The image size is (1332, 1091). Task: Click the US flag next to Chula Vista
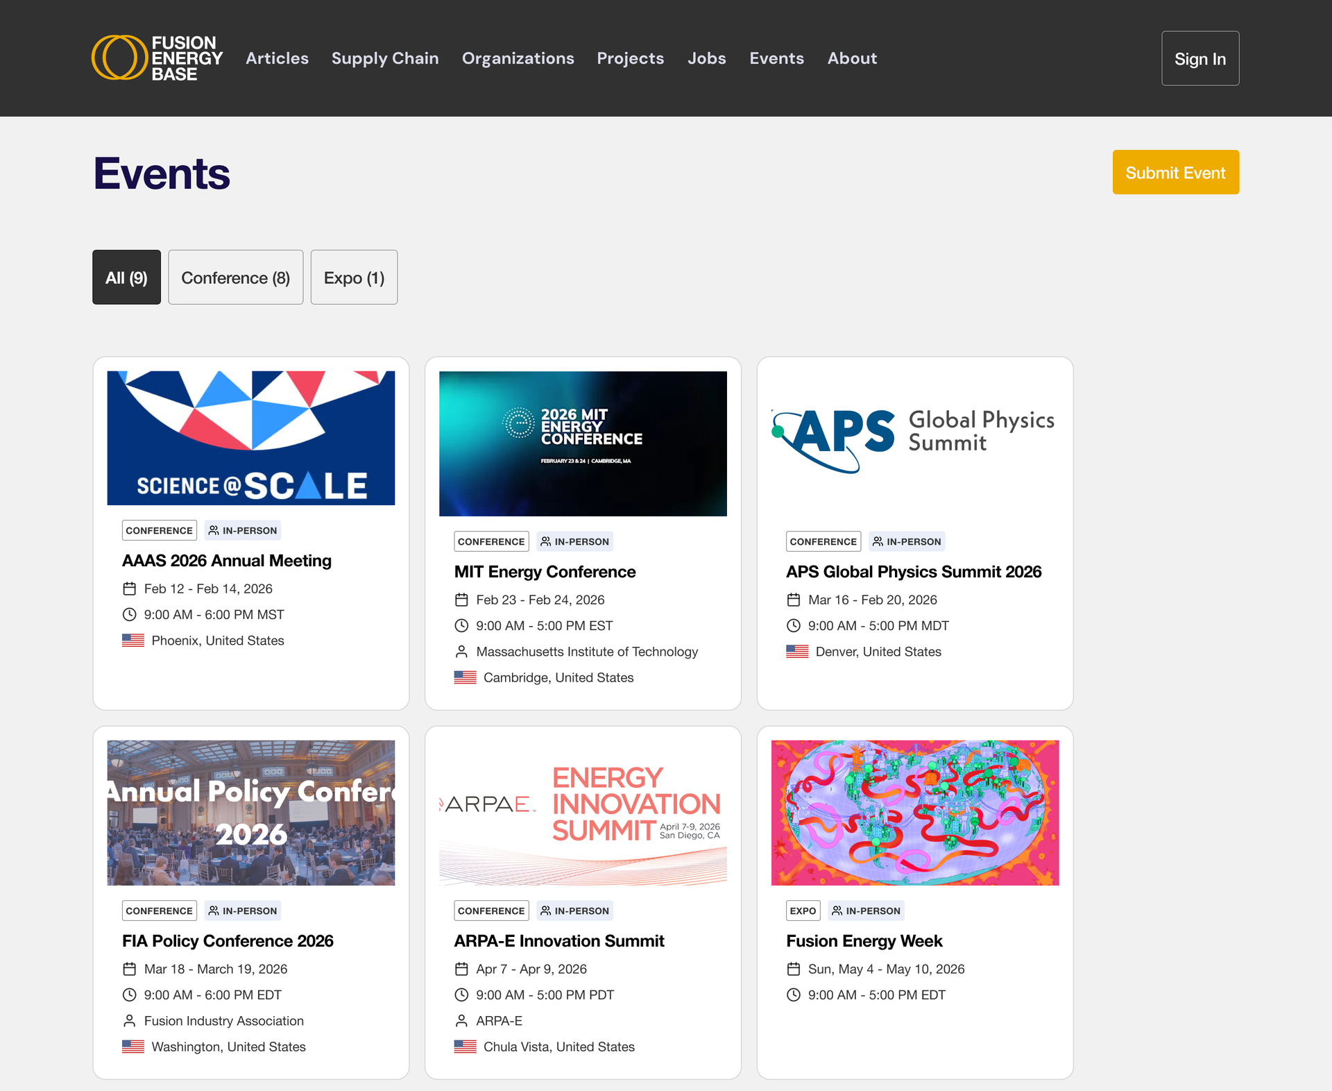click(x=466, y=1047)
